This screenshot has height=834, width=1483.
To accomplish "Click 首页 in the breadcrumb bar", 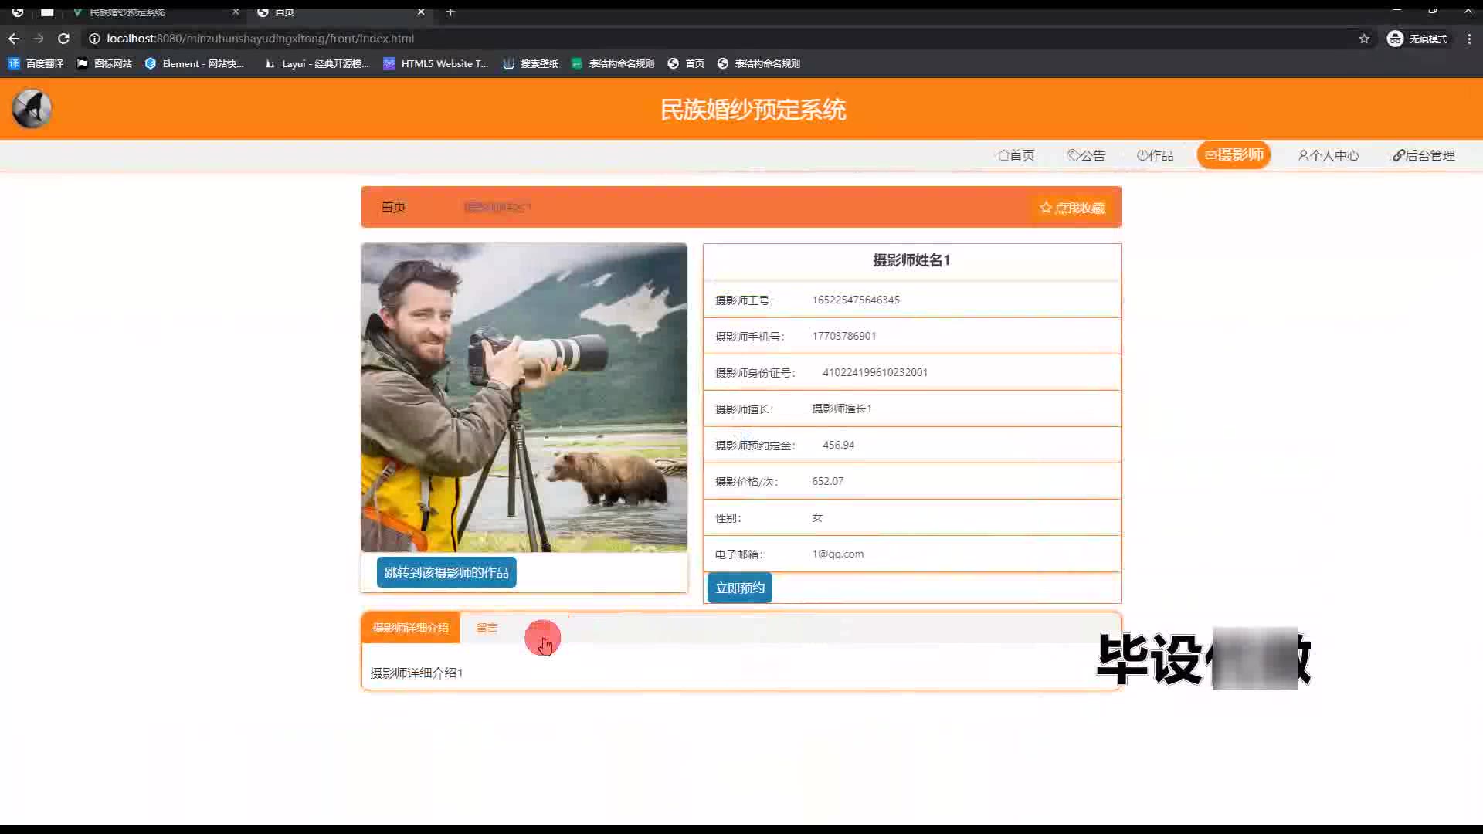I will tap(393, 207).
